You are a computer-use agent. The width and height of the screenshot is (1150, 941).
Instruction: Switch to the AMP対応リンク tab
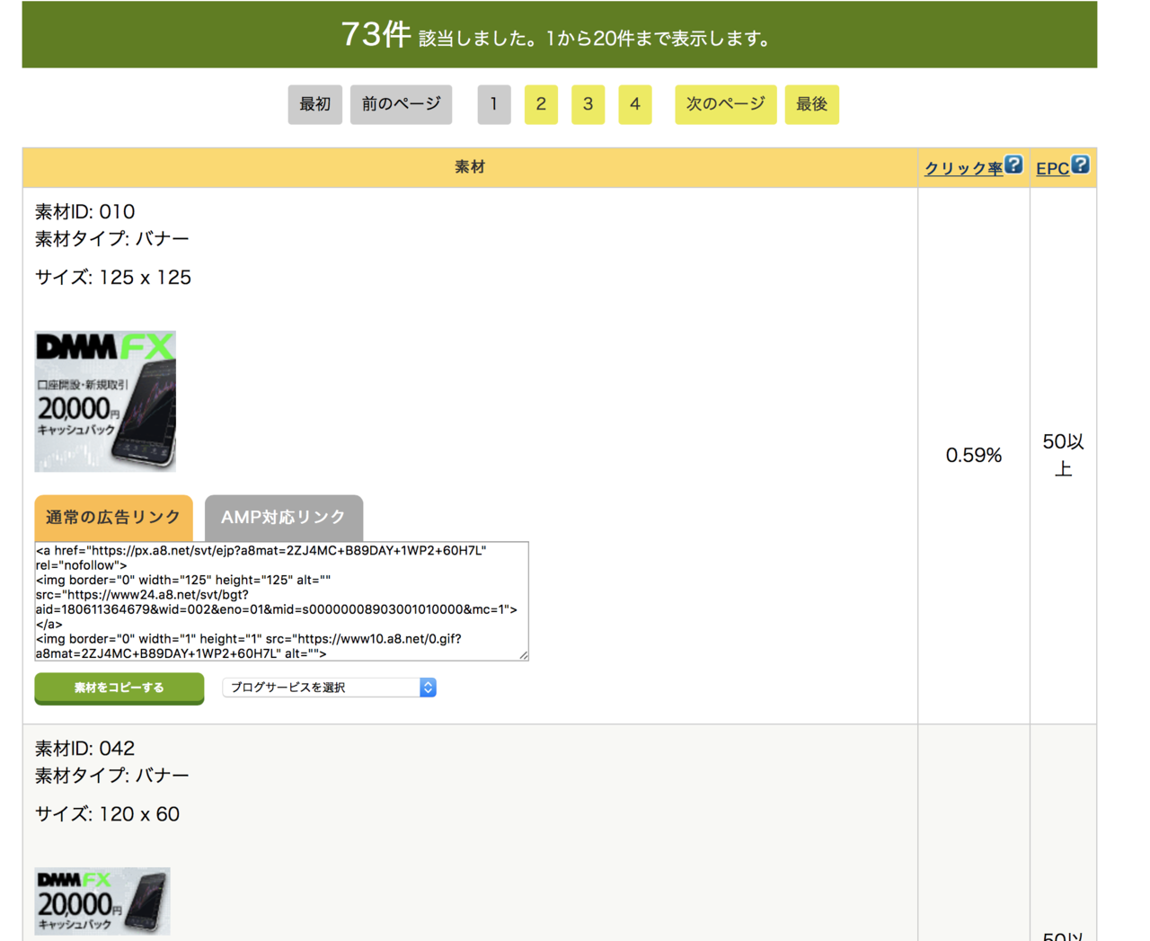284,518
